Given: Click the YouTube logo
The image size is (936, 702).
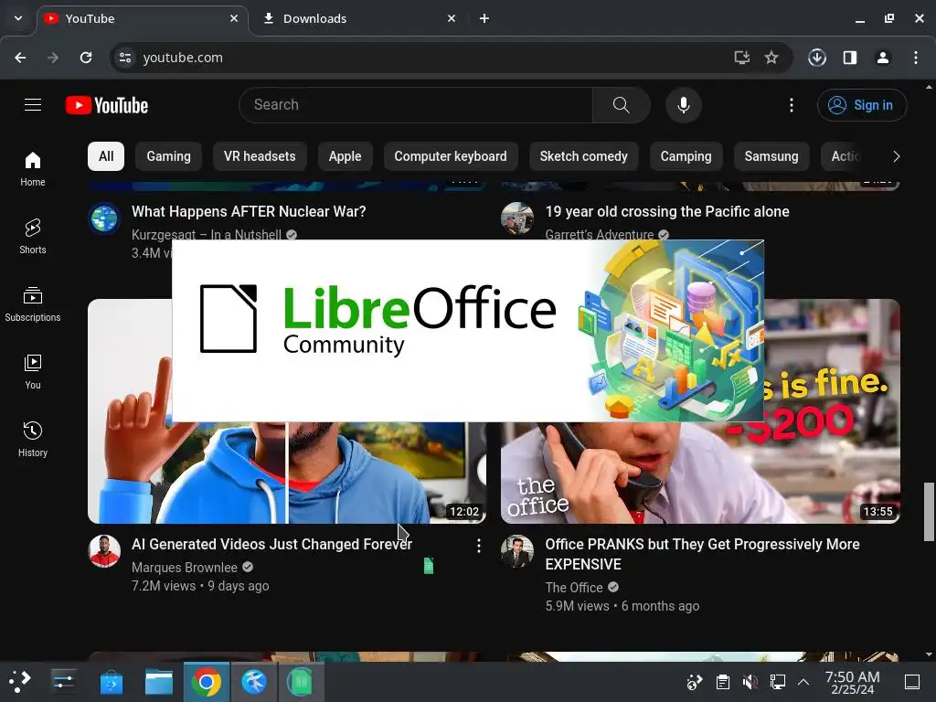Looking at the screenshot, I should click(107, 105).
